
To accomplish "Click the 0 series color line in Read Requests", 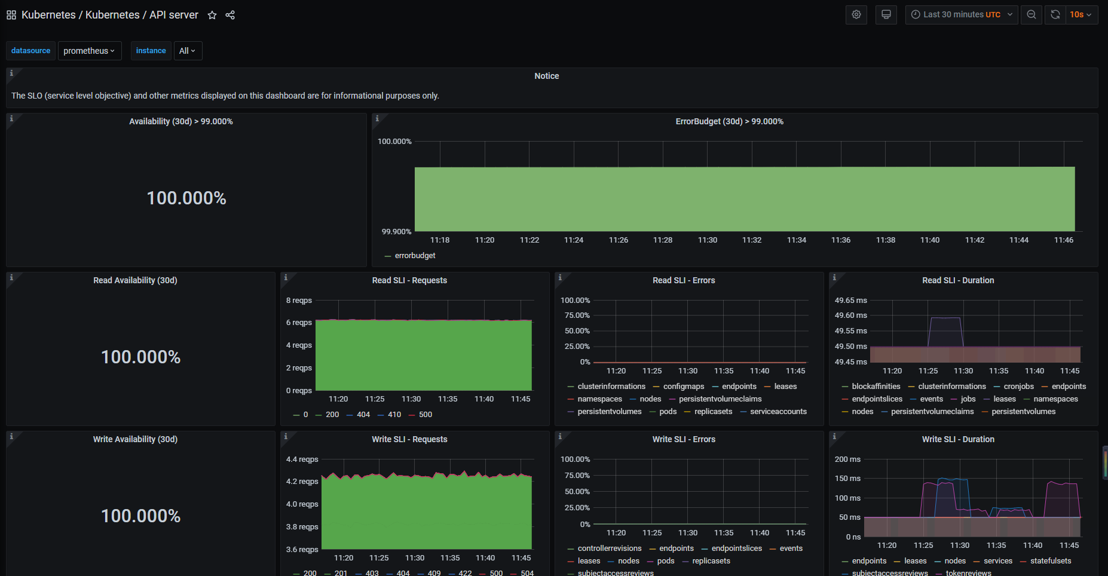I will click(x=296, y=415).
